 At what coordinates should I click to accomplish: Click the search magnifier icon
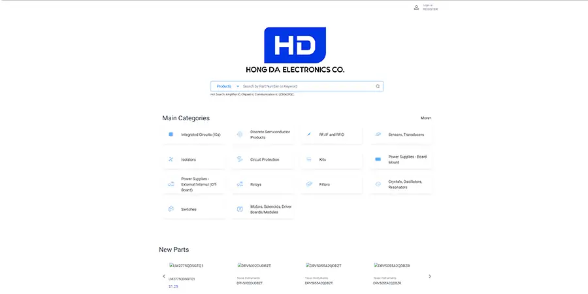(378, 86)
